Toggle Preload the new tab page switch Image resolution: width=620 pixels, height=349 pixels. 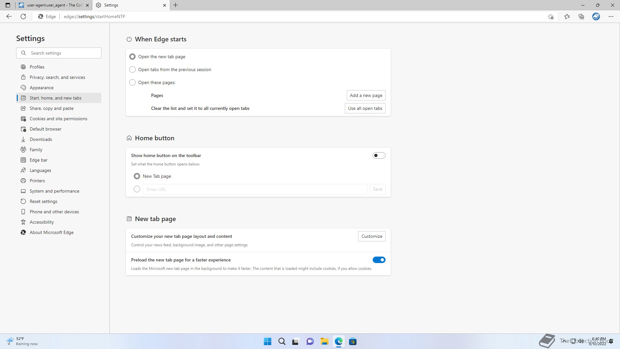(x=379, y=260)
